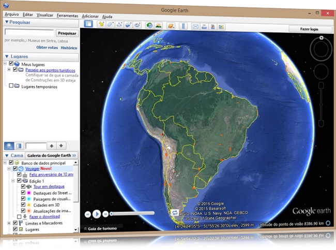Select the Add Path tool

[119, 25]
